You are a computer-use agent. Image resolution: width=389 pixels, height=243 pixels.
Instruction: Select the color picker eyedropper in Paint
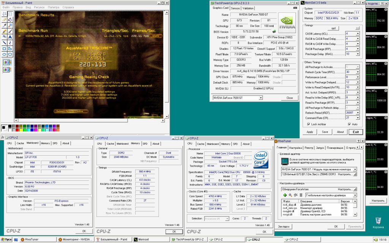pyautogui.click(x=4, y=25)
